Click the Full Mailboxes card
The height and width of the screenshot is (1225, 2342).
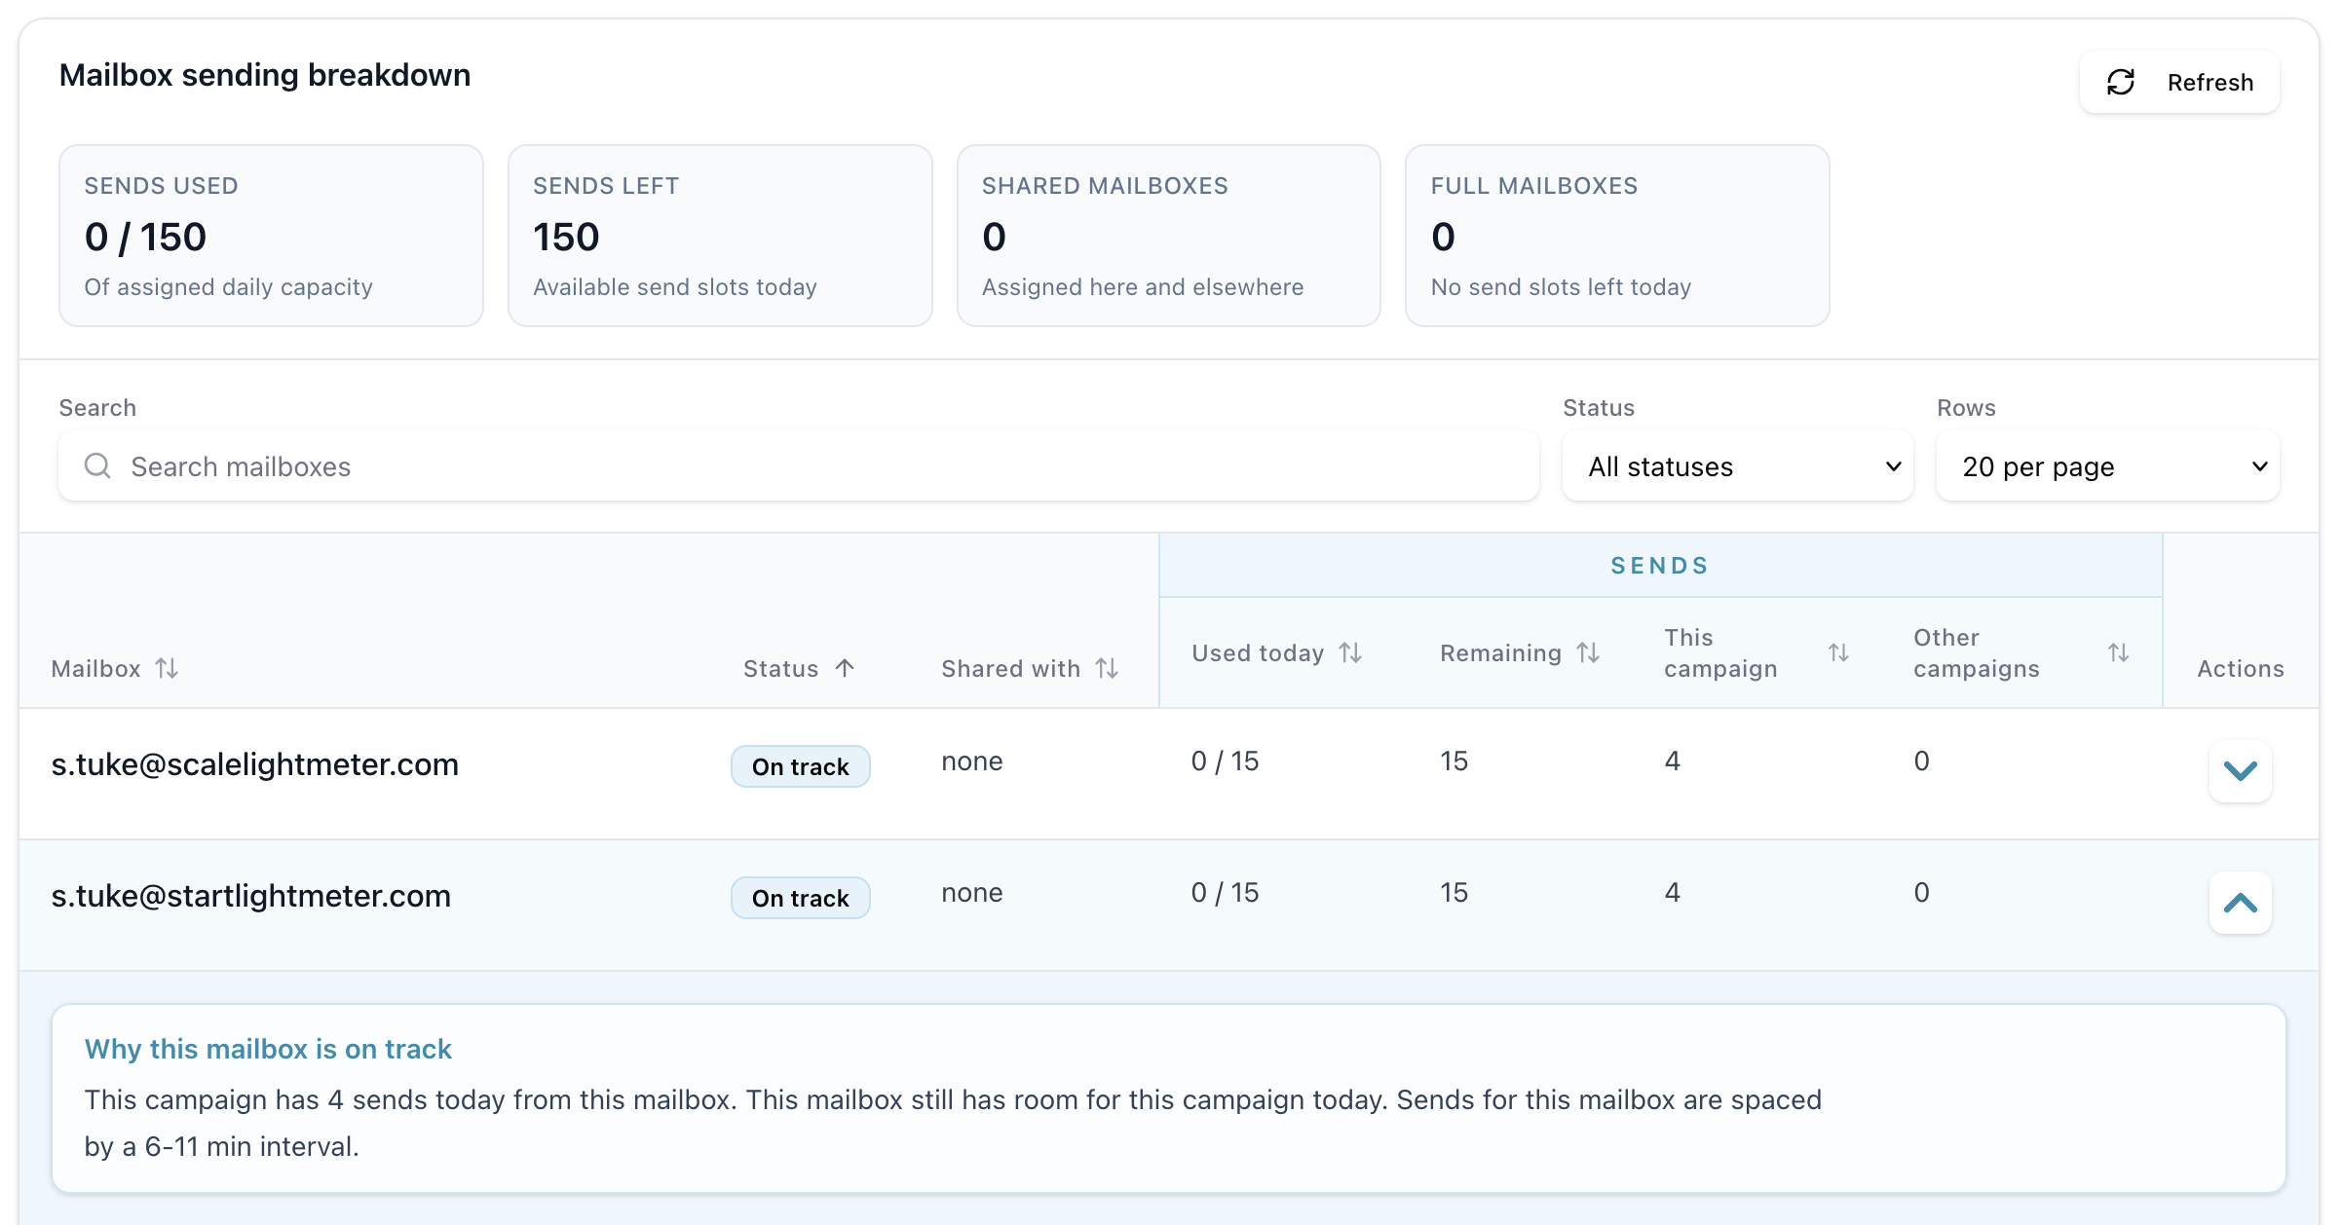[x=1617, y=236]
